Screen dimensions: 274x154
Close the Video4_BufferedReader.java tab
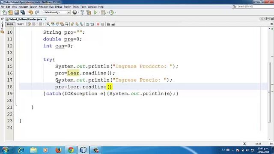[x=45, y=19]
